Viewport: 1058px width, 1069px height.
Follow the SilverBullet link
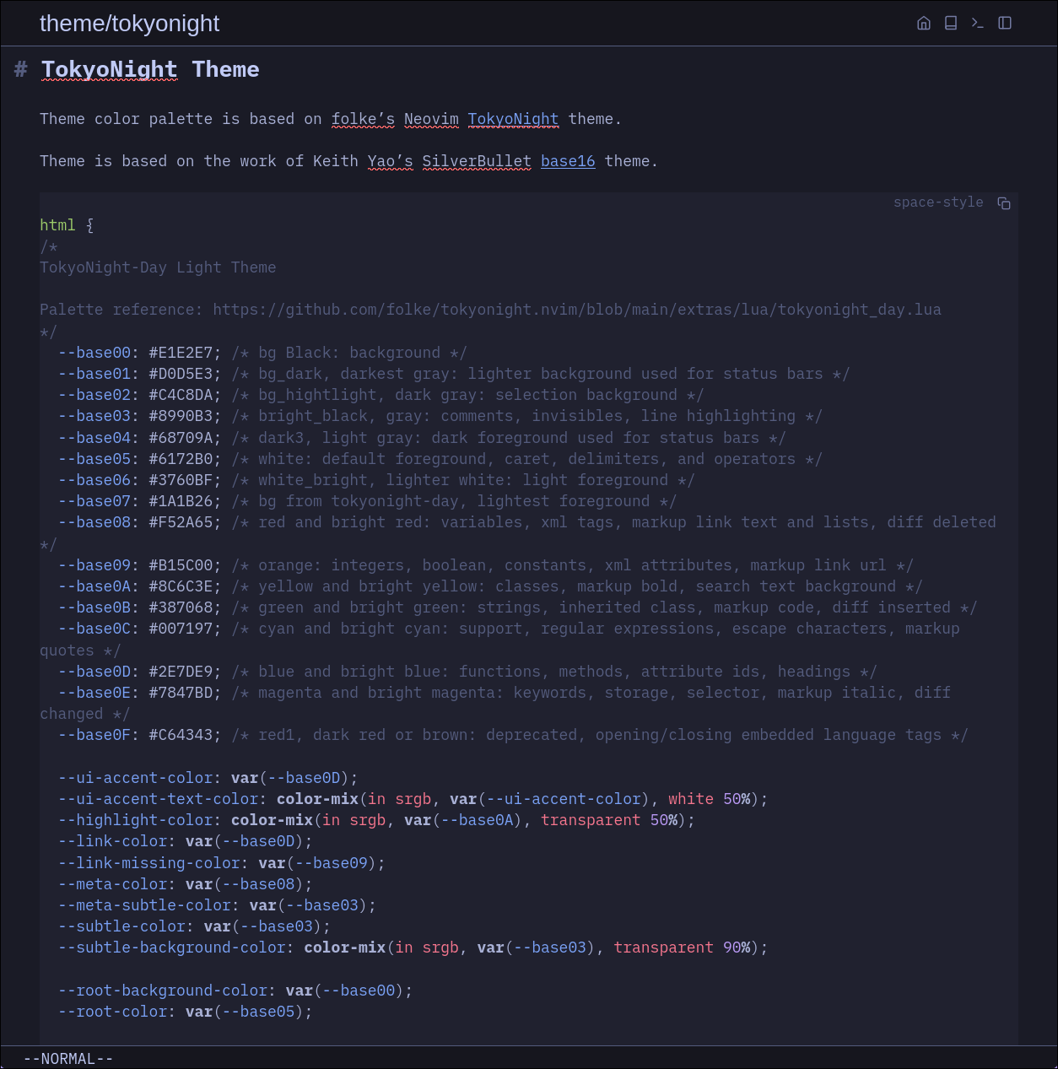[x=477, y=161]
